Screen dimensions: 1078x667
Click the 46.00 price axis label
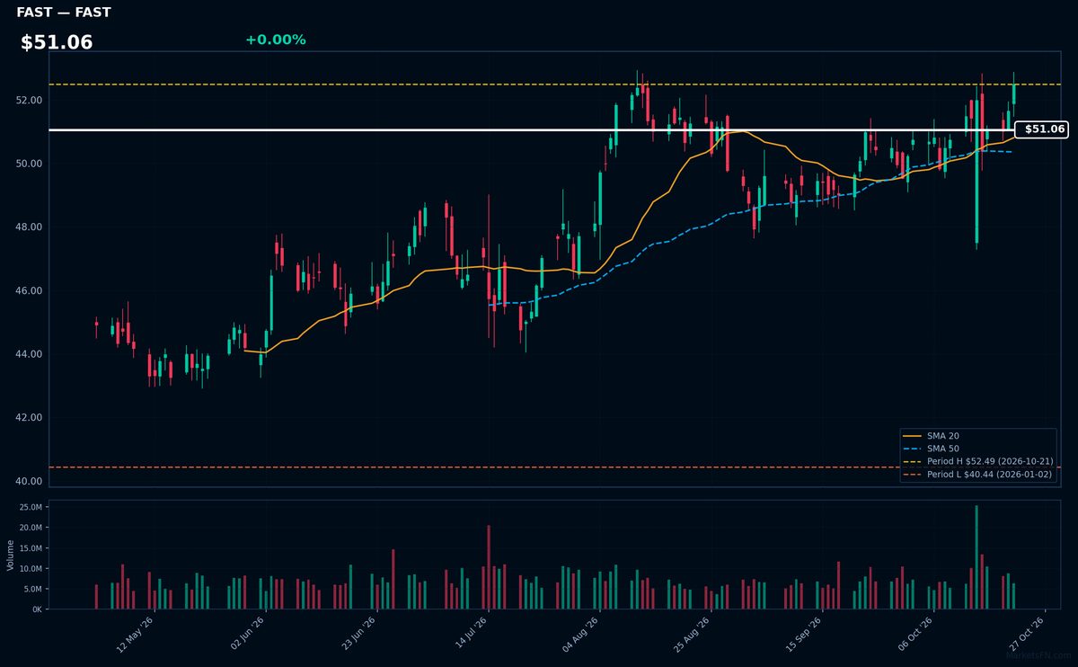point(30,290)
